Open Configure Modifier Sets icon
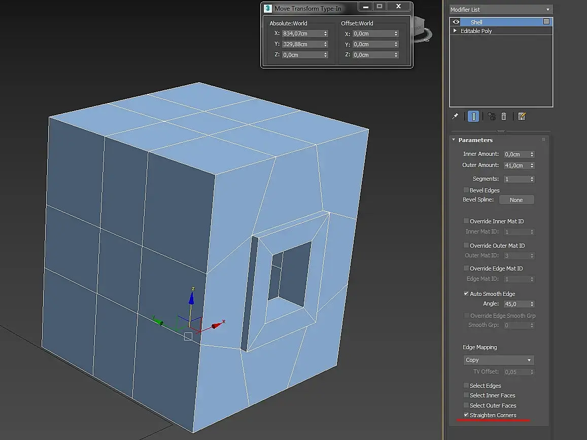This screenshot has width=587, height=440. (522, 116)
